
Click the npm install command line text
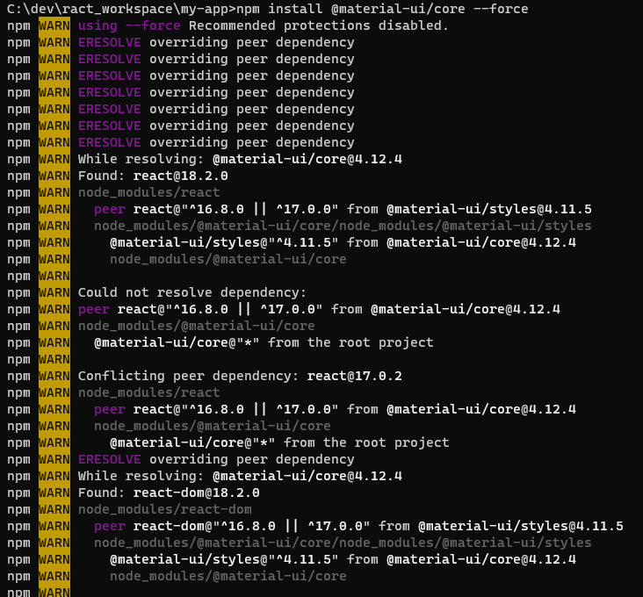point(382,9)
